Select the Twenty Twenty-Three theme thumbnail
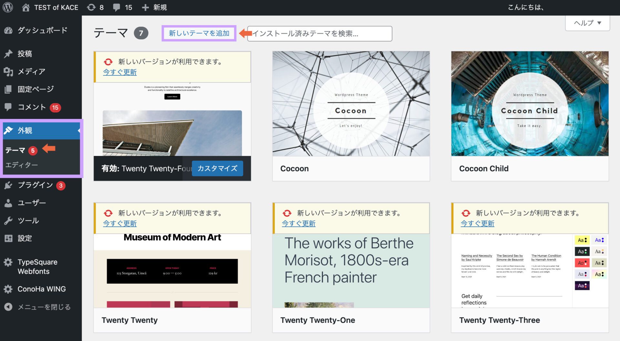Screen dimensions: 620x341 click(530, 271)
